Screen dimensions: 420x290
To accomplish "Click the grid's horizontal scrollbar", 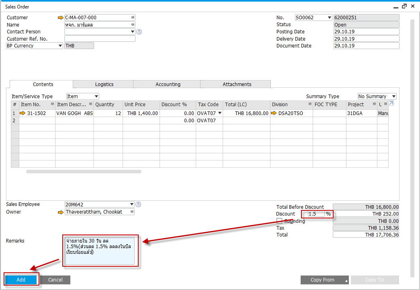I will tap(84, 171).
